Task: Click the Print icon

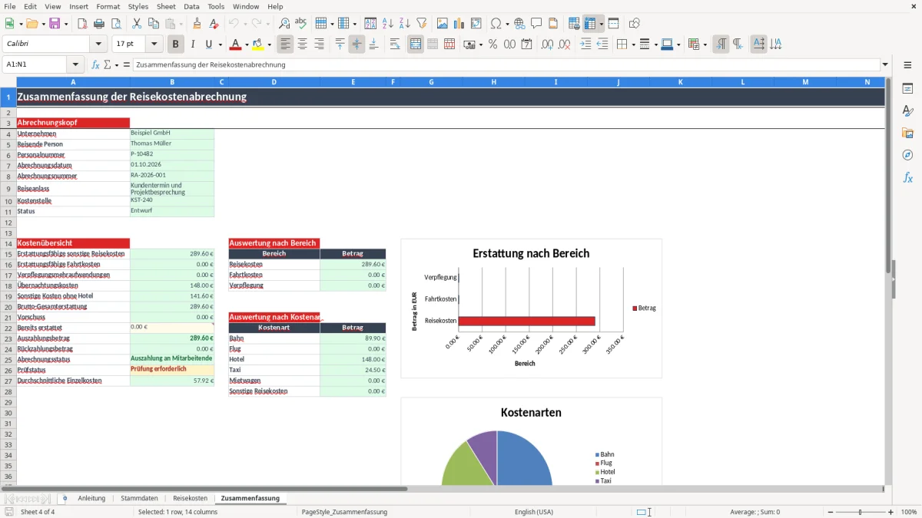Action: coord(99,24)
